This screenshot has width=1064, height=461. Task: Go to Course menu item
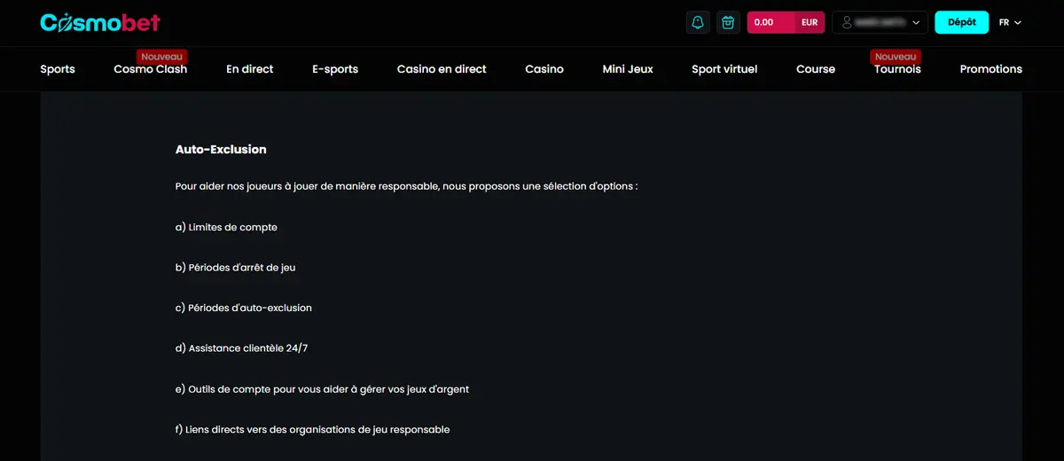click(x=816, y=69)
